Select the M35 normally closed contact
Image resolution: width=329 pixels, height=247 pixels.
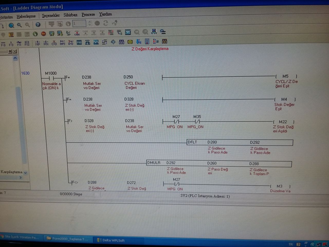coord(197,122)
